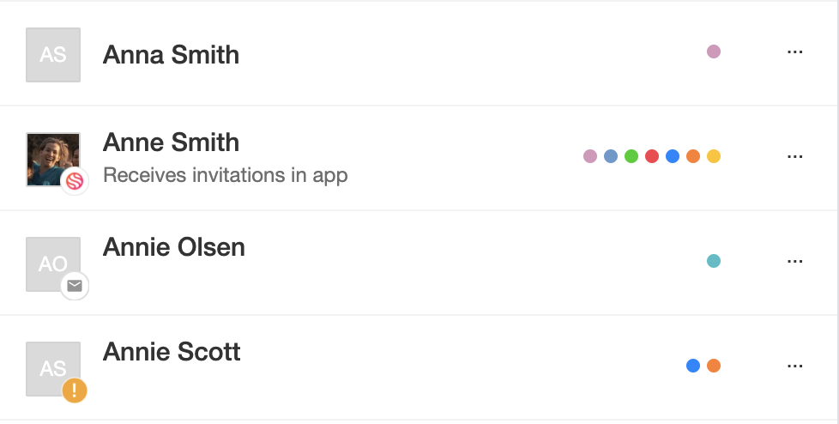Open the more options menu for Anna Smith
This screenshot has width=839, height=424.
pyautogui.click(x=794, y=52)
